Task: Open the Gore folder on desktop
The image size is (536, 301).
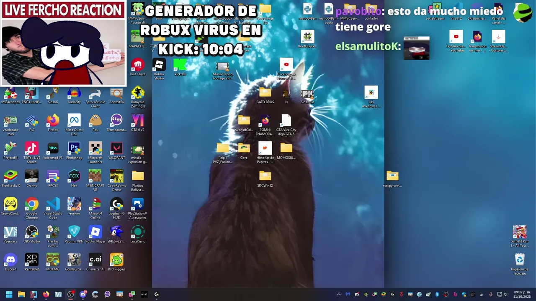Action: [x=244, y=151]
